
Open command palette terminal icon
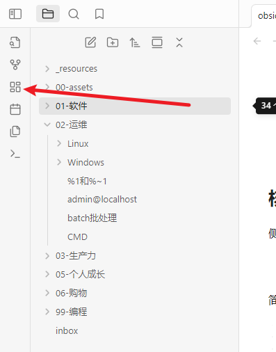pyautogui.click(x=15, y=154)
